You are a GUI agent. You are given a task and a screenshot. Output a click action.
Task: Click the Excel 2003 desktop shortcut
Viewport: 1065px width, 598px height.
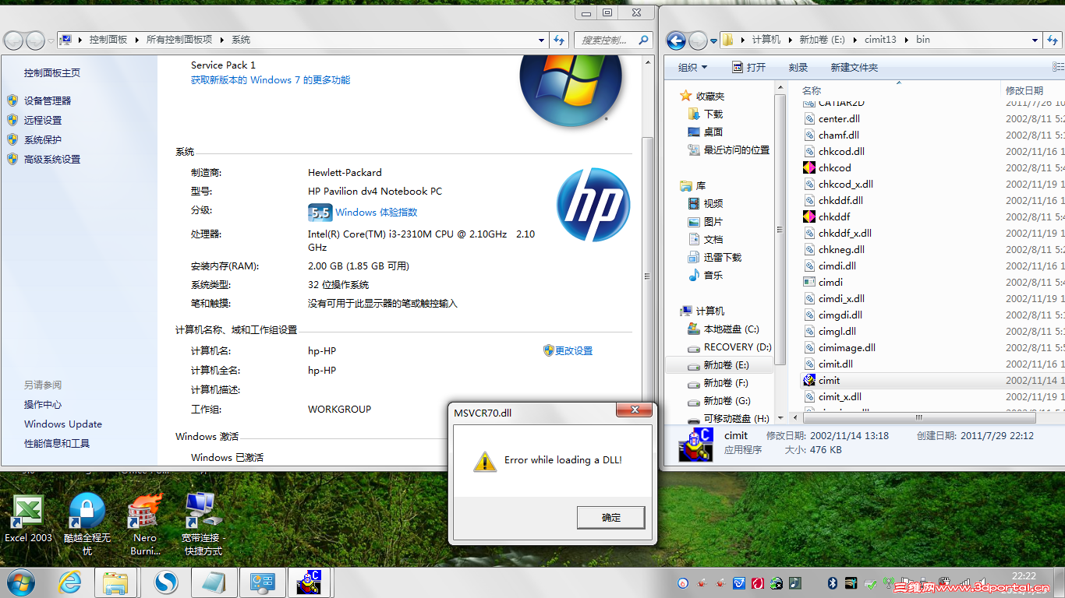29,519
